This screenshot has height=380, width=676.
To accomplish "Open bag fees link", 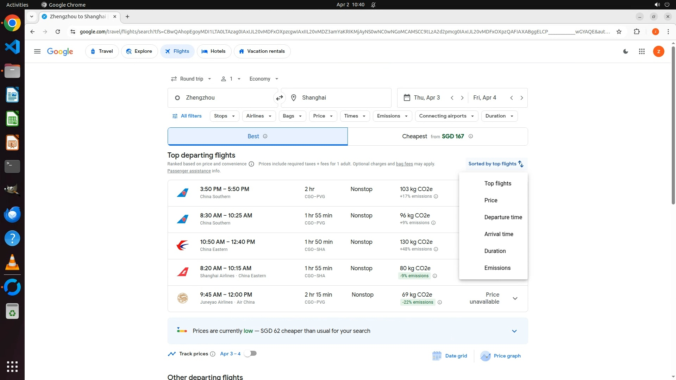I will 404,164.
